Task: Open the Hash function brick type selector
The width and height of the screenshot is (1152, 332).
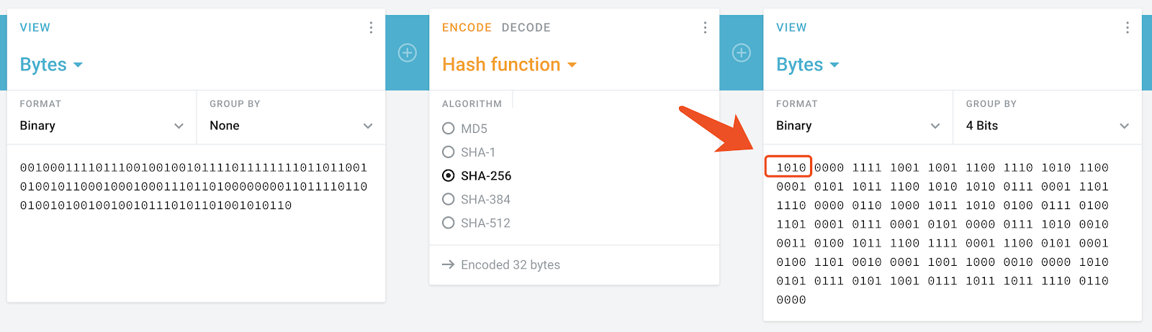Action: click(509, 65)
